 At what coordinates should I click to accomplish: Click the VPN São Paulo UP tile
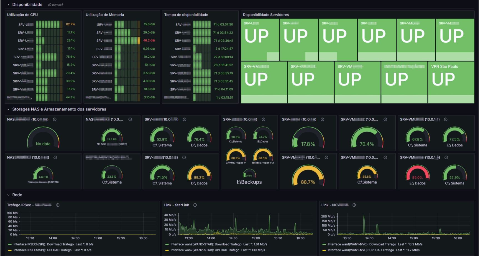point(451,81)
